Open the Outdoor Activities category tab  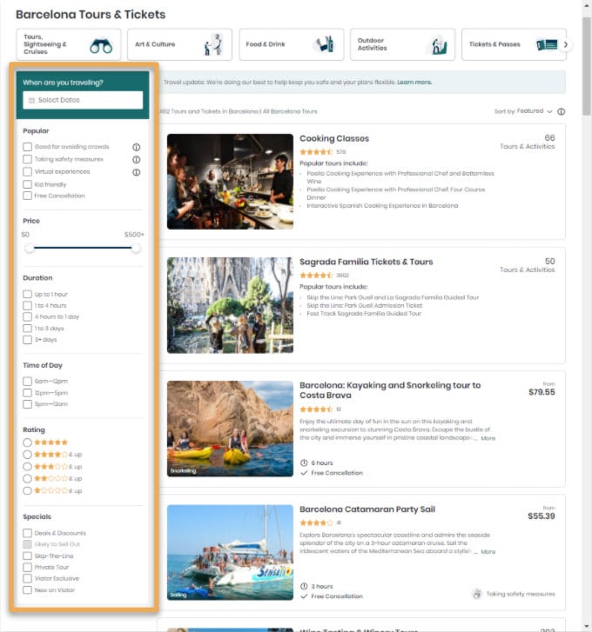(x=402, y=44)
